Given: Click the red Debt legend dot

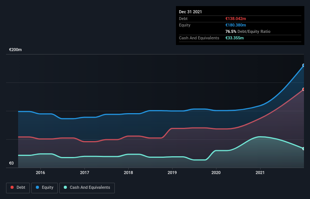Looking at the screenshot, I should point(12,187).
